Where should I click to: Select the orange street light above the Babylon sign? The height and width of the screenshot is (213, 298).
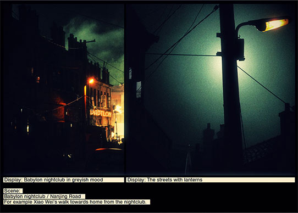pos(91,81)
